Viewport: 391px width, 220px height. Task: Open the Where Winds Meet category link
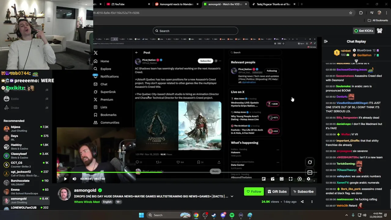(x=87, y=202)
